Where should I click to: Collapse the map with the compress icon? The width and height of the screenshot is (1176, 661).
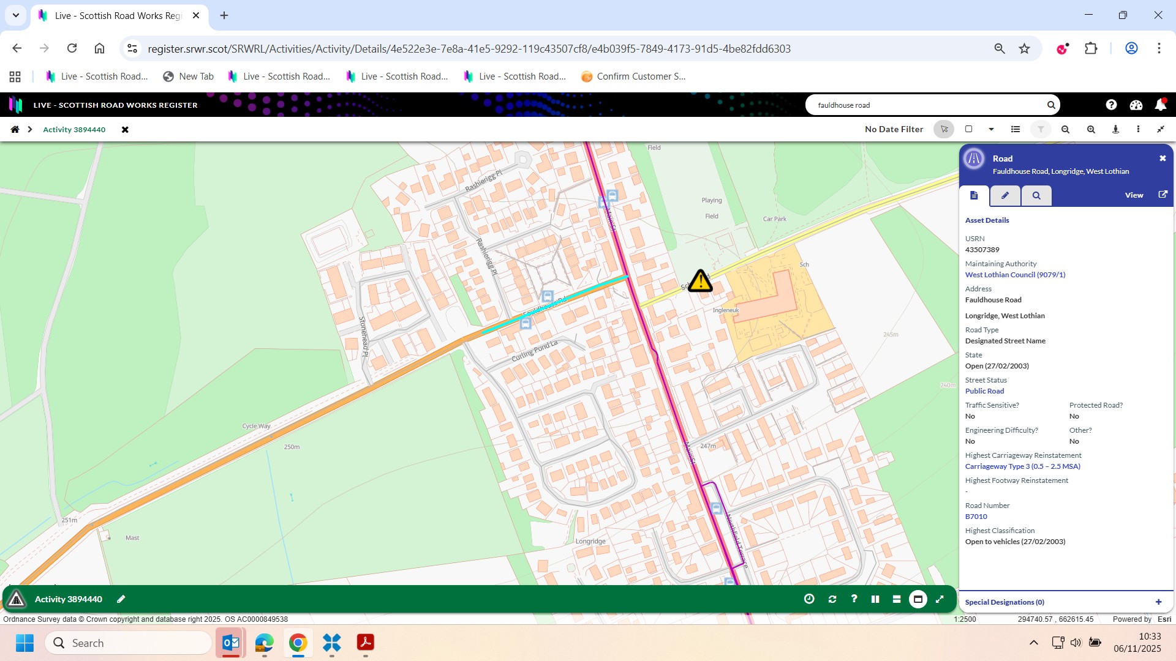(x=1161, y=129)
